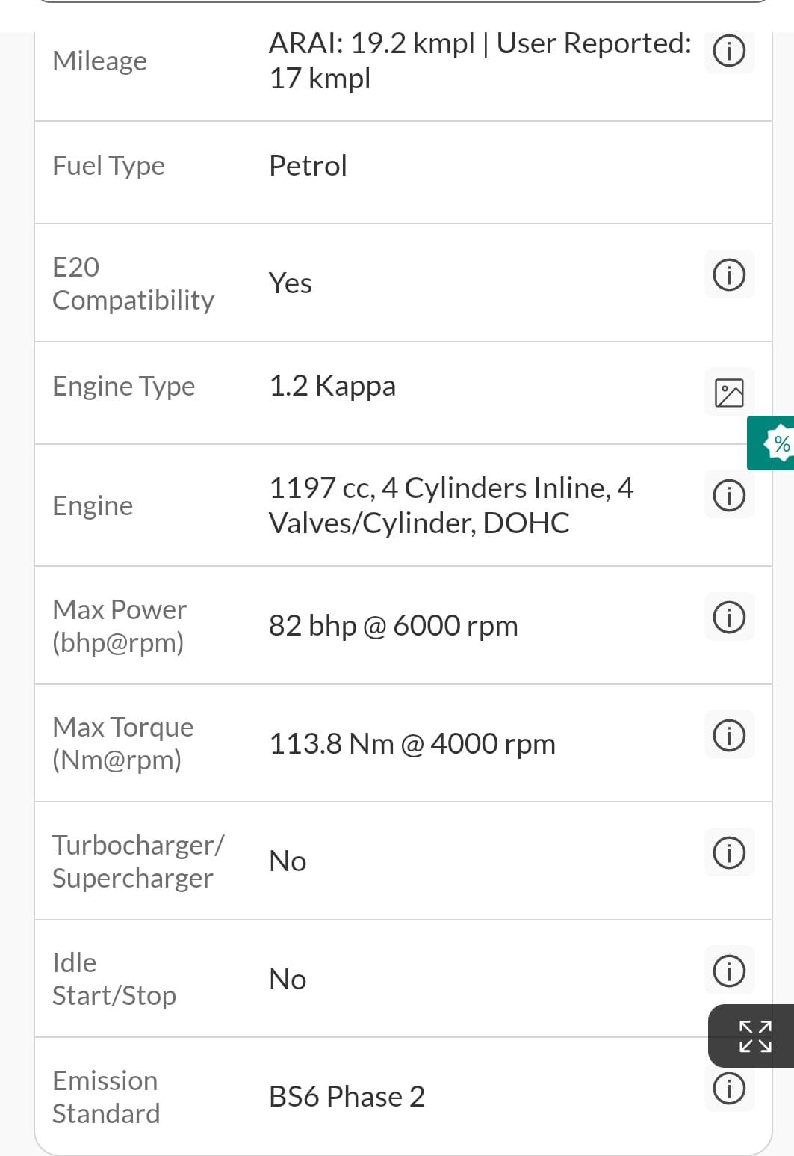Click Emission Standard info icon

729,1088
